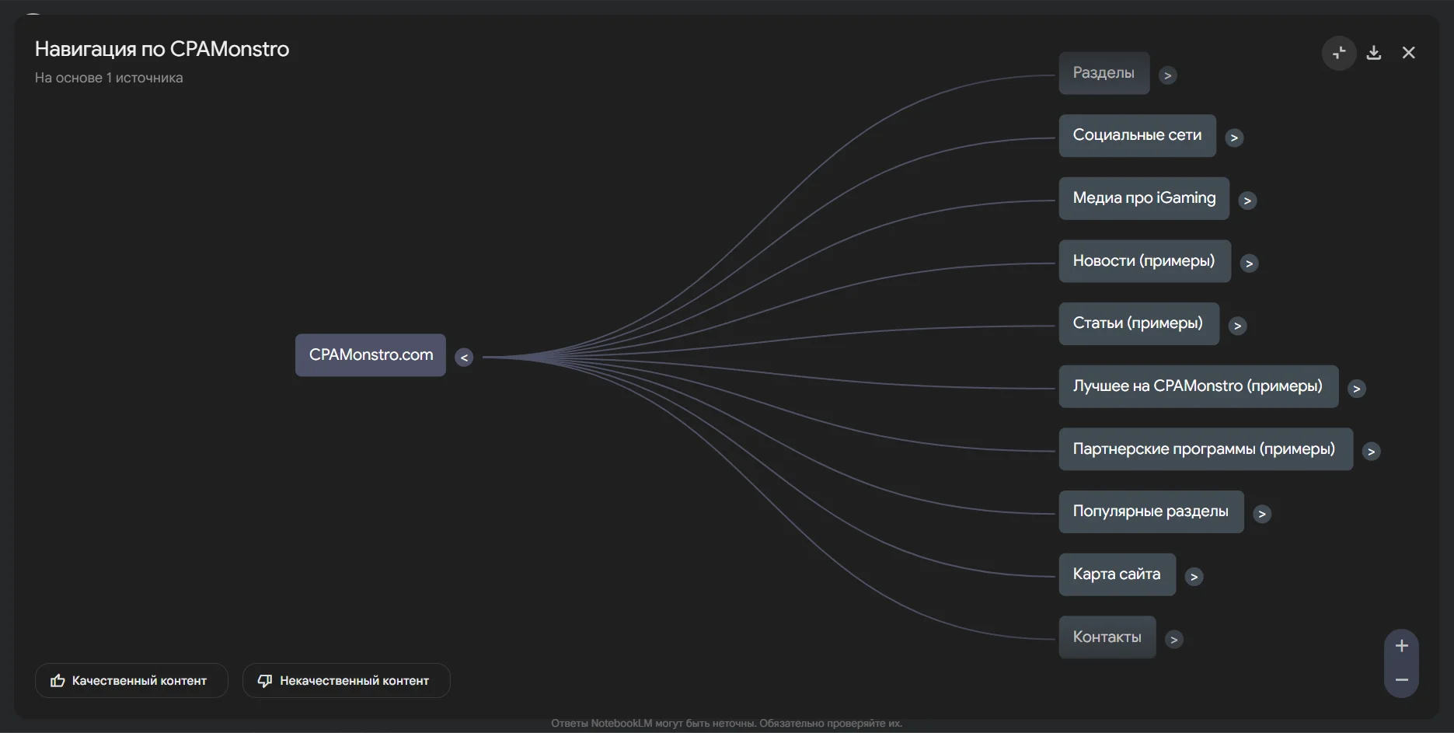The height and width of the screenshot is (733, 1454).
Task: Zoom out with the minus button
Action: tap(1401, 680)
